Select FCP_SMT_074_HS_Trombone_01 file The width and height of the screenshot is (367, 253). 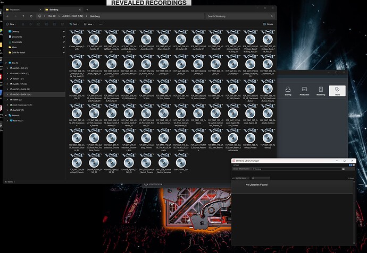(x=268, y=64)
